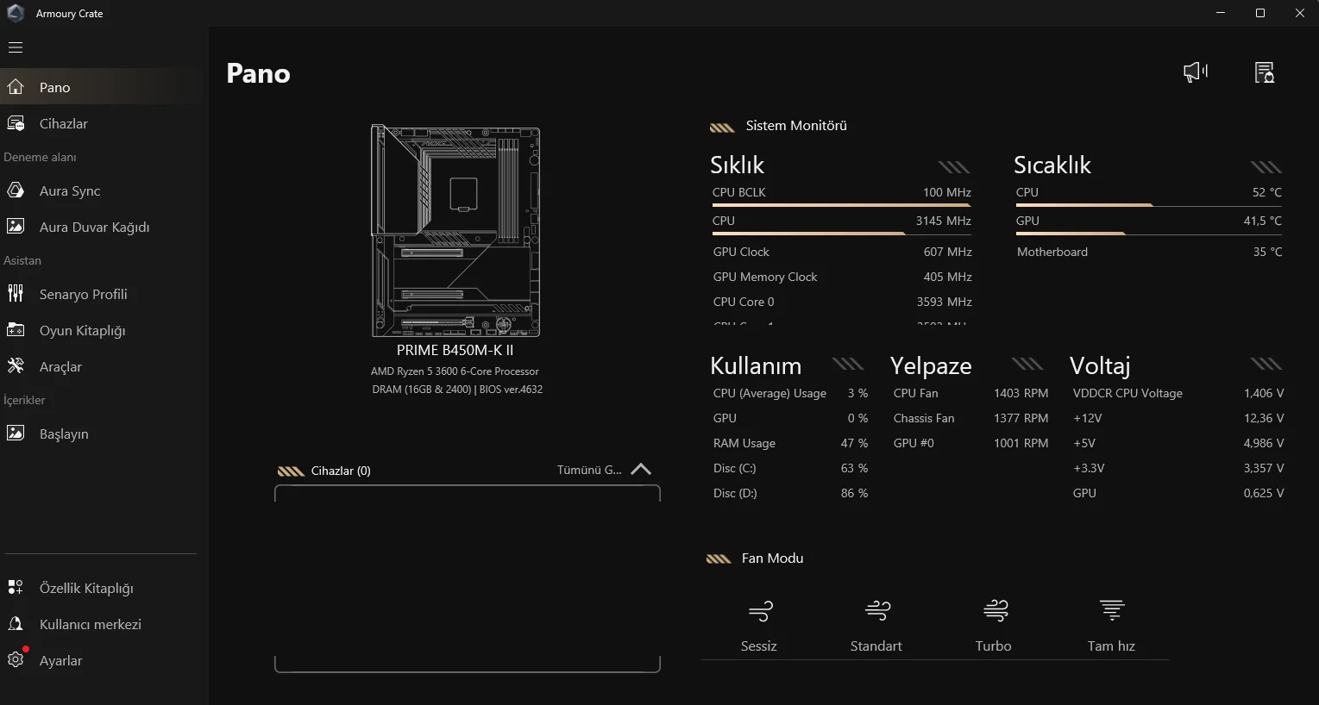This screenshot has height=705, width=1319.
Task: Click the Pano home icon in sidebar
Action: tap(16, 87)
